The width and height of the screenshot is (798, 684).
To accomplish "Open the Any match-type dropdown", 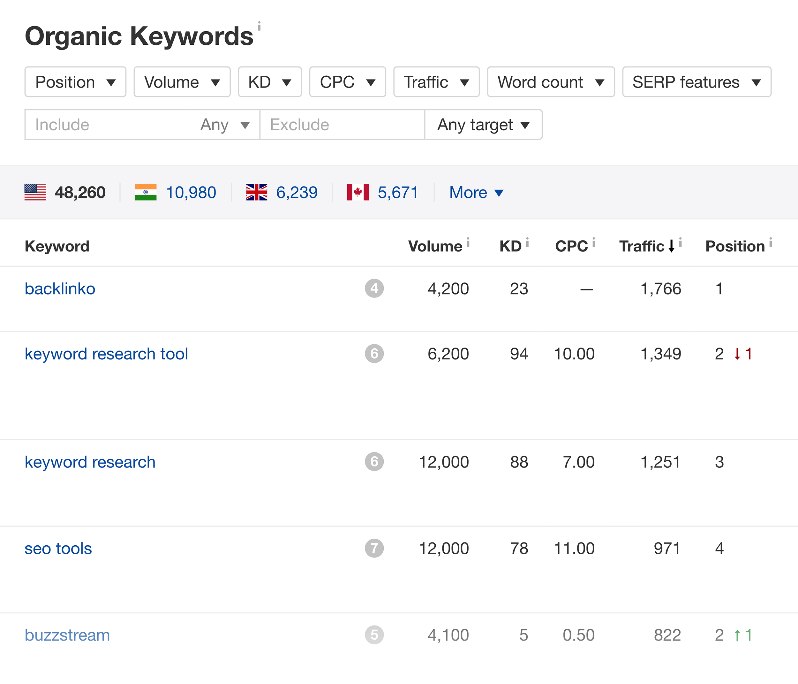I will coord(225,125).
